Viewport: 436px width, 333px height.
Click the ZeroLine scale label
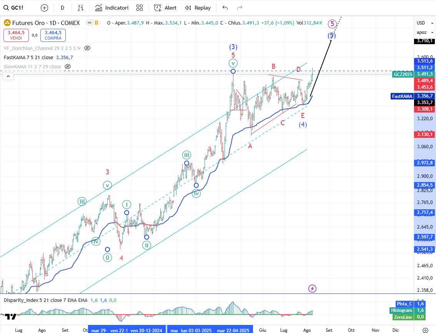(403, 317)
